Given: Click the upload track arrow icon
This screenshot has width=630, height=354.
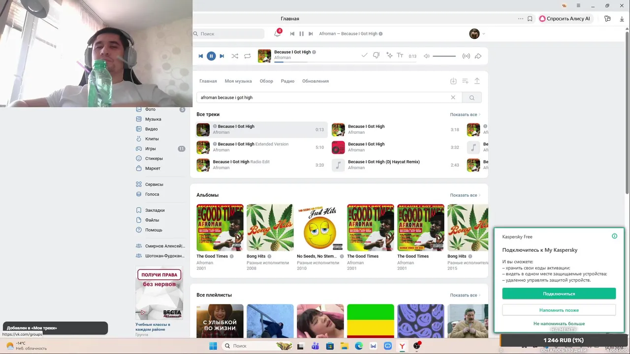Looking at the screenshot, I should click(477, 81).
